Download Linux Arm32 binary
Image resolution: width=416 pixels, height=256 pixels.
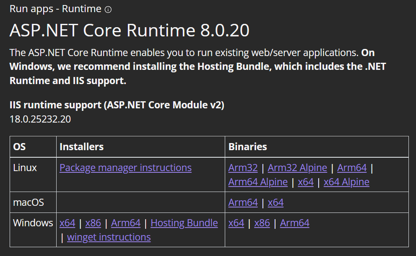coord(243,168)
